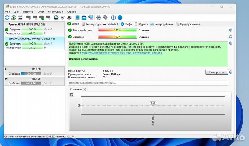Click the gray drive icon before notepad
This screenshot has width=249, height=146.
(69, 18)
